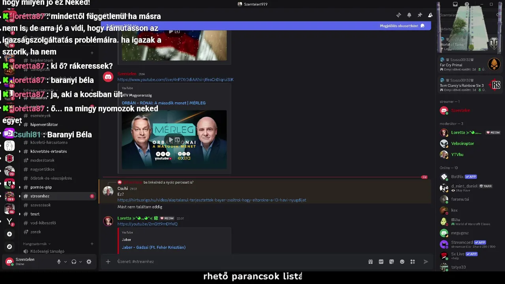The width and height of the screenshot is (505, 284).
Task: Mute microphone in user panel
Action: (59, 262)
